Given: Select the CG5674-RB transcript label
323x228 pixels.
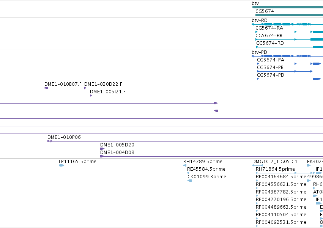Looking at the screenshot, I should pyautogui.click(x=269, y=36).
